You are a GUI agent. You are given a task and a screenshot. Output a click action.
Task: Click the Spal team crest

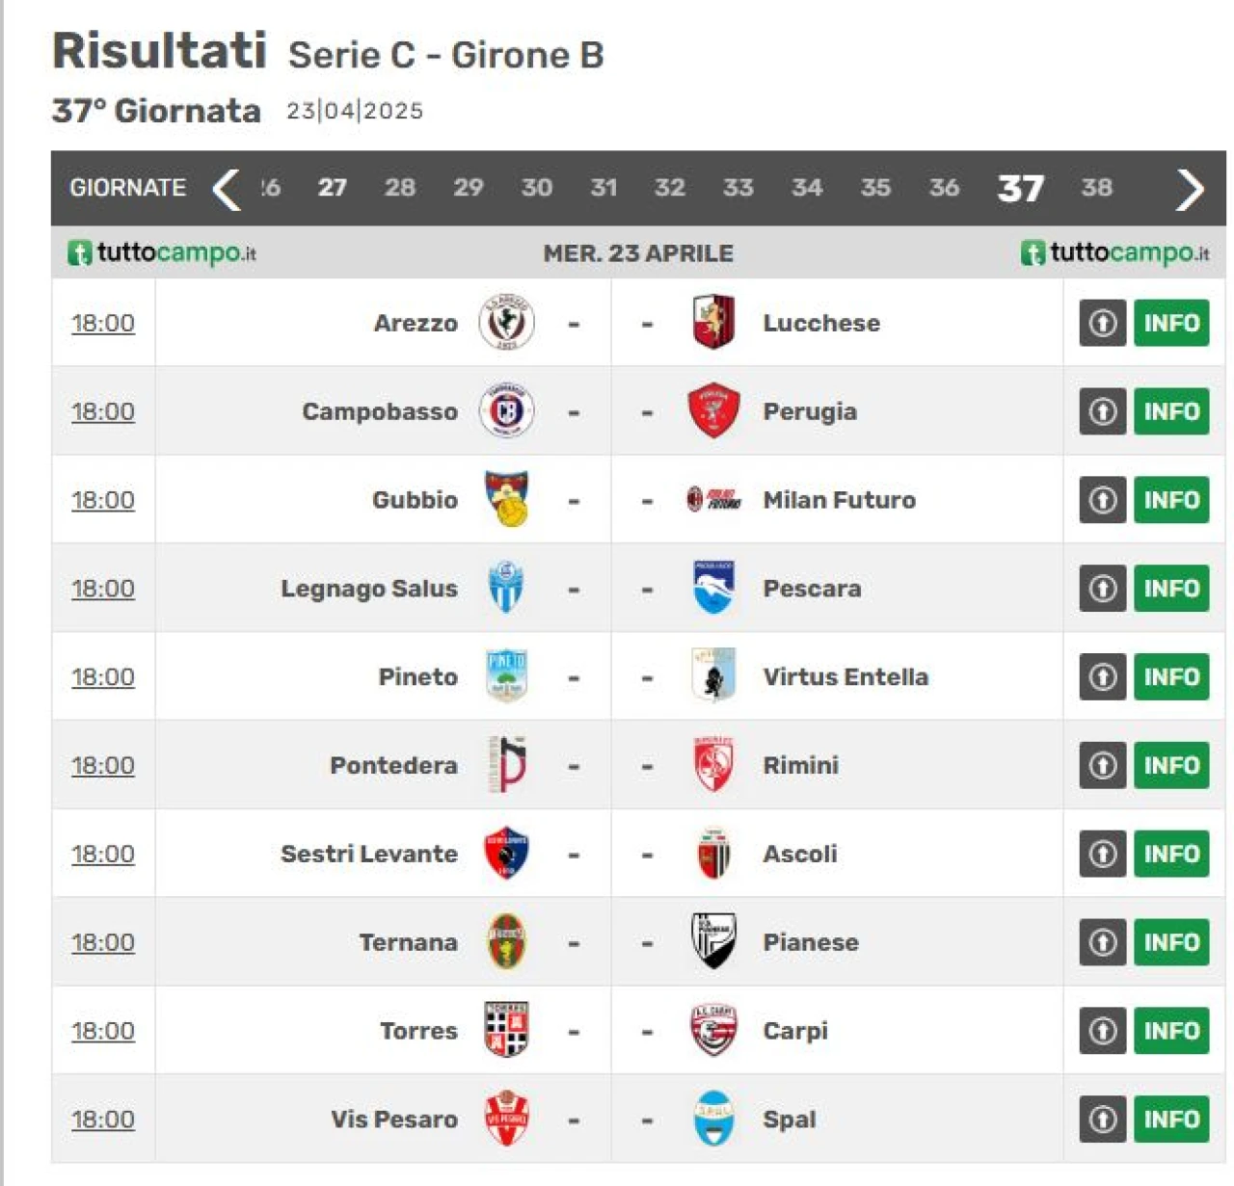pos(713,1119)
